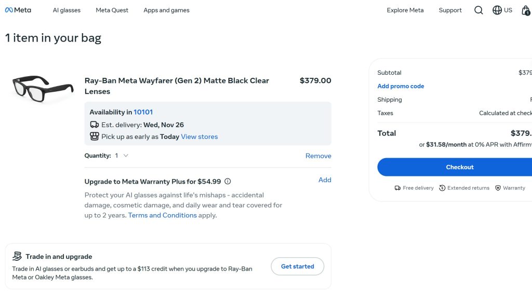Click the Meta logo
Screen dimensions: 532x293
click(x=18, y=10)
